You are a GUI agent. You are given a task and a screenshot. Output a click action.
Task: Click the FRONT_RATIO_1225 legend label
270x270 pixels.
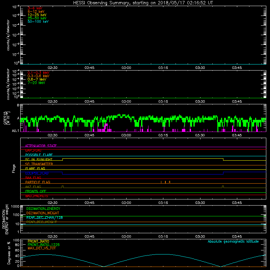tap(44, 245)
